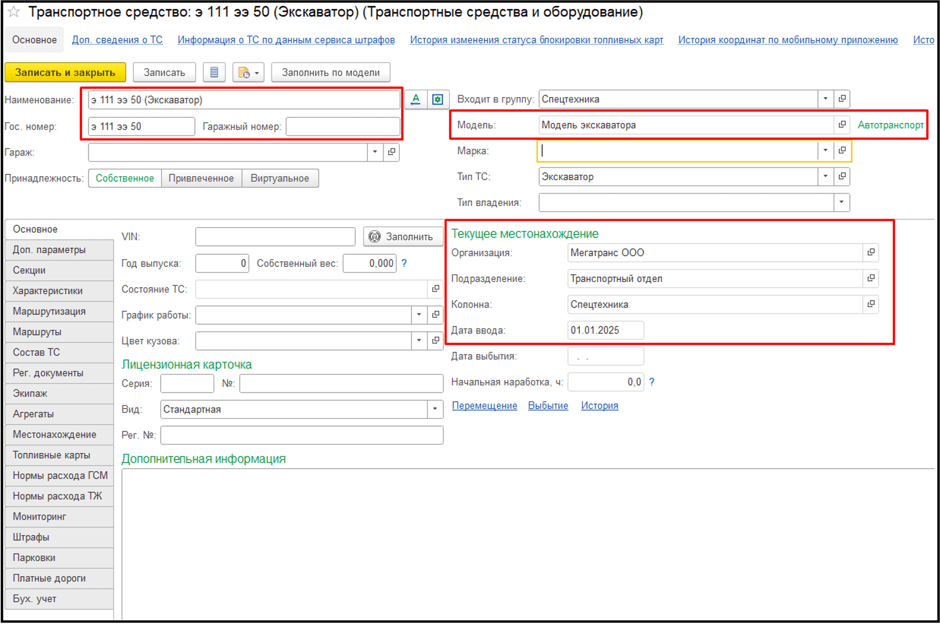Click the green settings icon beside name field
This screenshot has width=940, height=624.
click(x=438, y=100)
